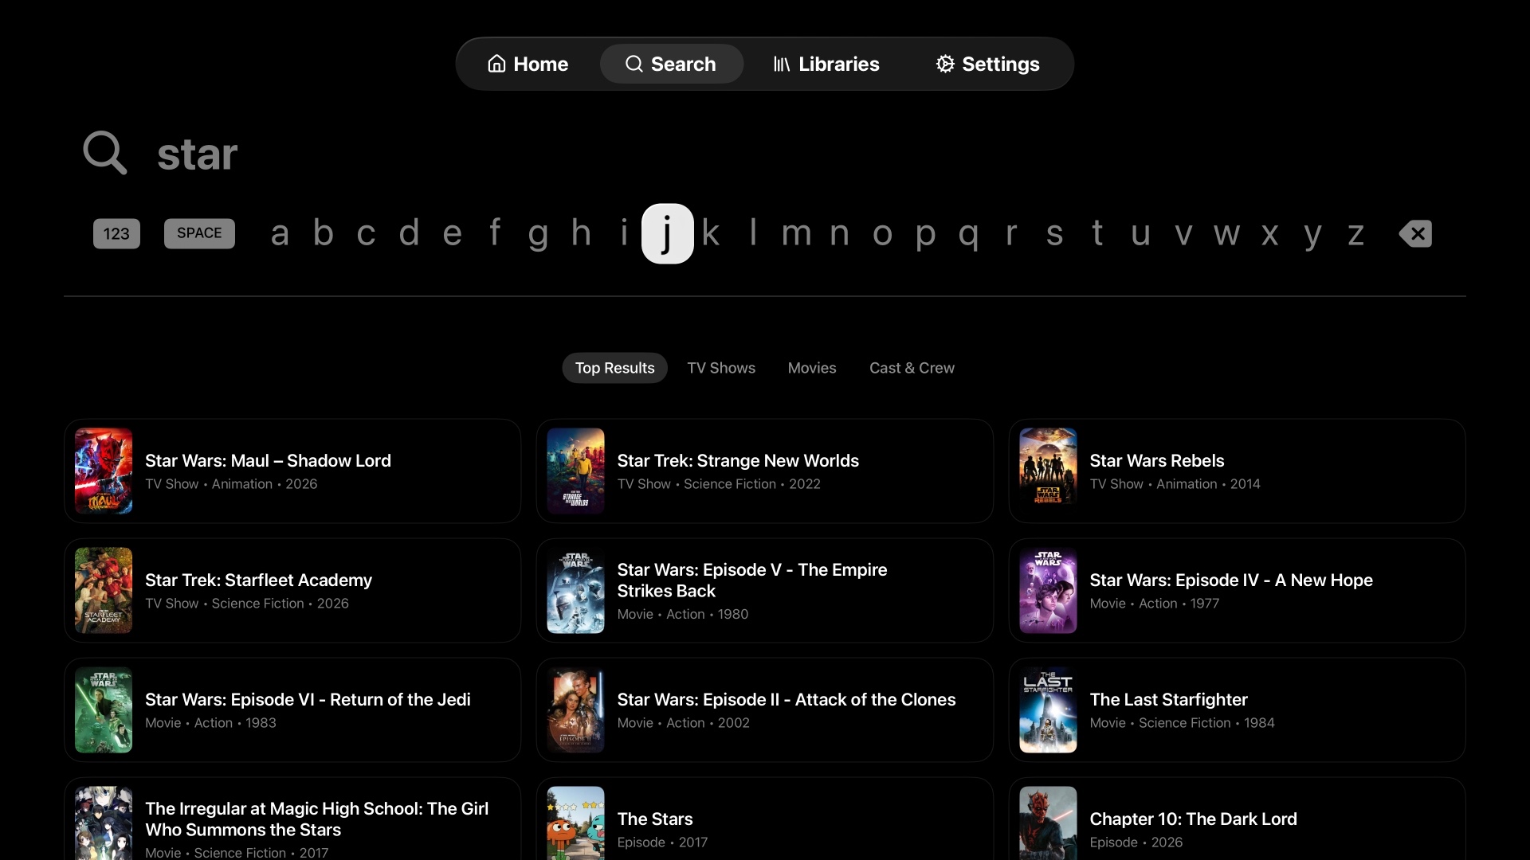1530x860 pixels.
Task: Open Star Trek: Starfleet Academy poster
Action: [104, 590]
